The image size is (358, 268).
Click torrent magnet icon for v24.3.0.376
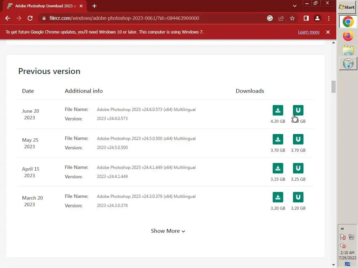(298, 197)
